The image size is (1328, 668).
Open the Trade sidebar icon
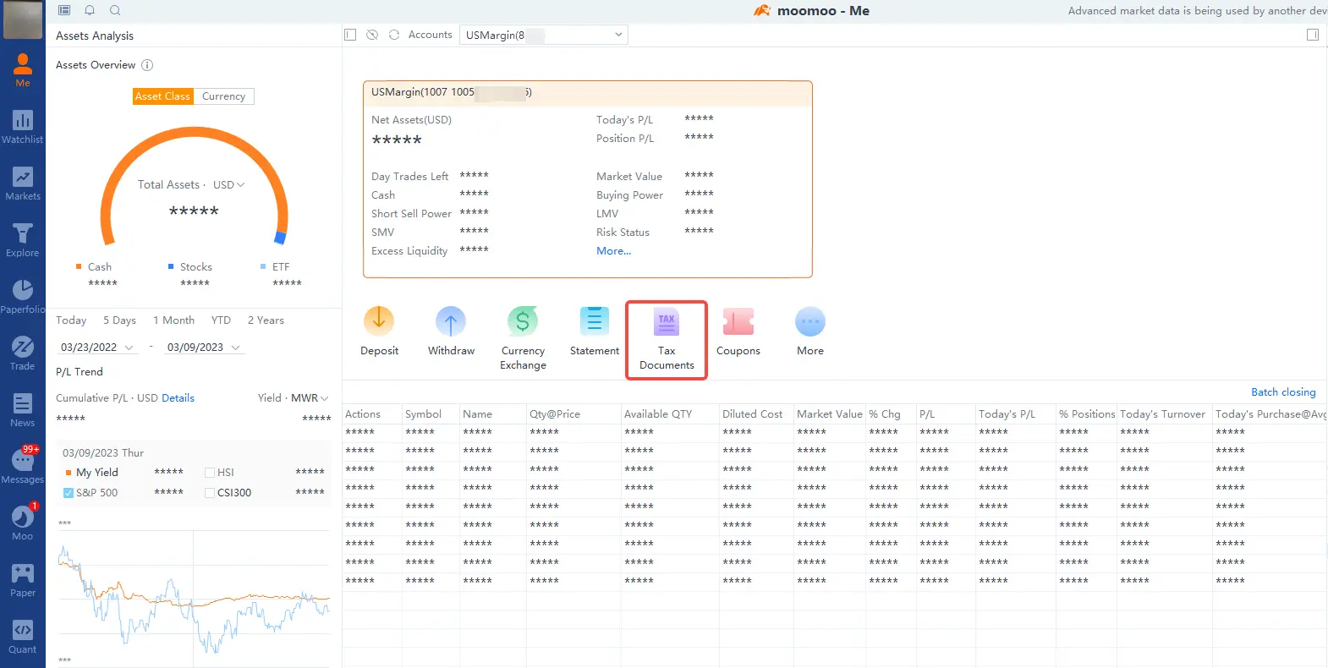[23, 353]
